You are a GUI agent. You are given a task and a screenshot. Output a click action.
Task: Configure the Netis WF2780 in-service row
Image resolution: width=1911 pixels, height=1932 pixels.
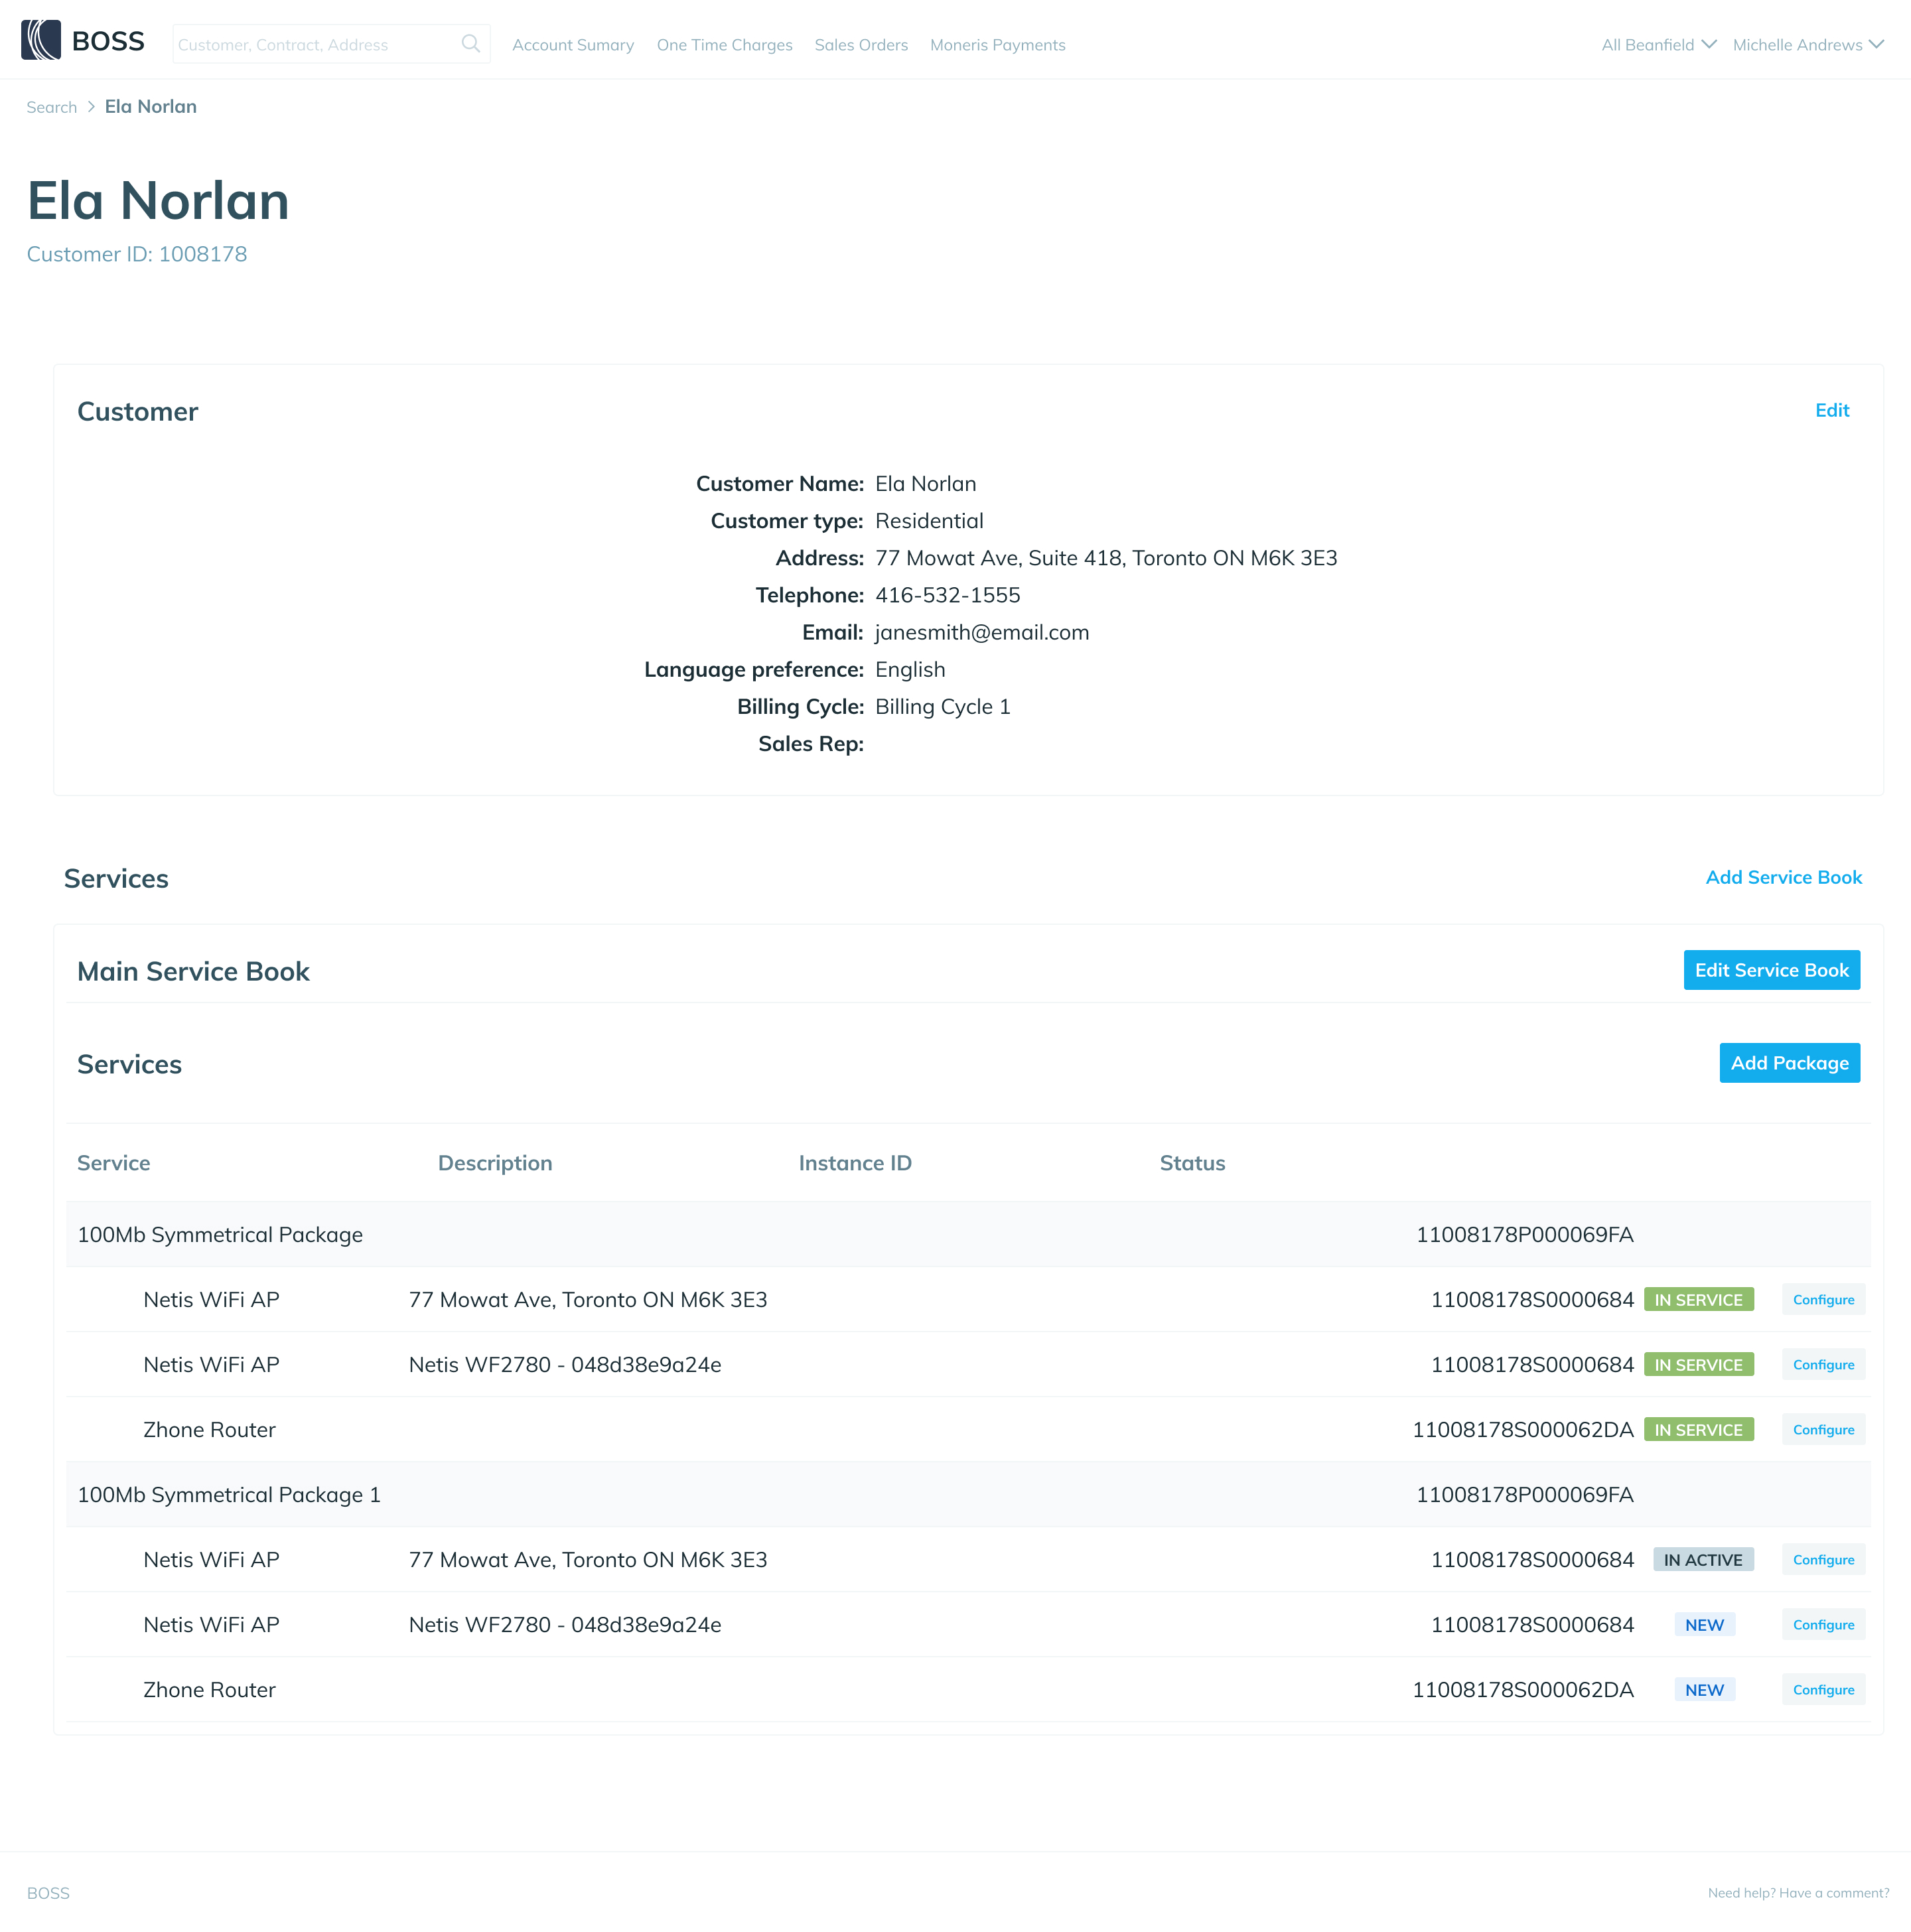(1823, 1365)
